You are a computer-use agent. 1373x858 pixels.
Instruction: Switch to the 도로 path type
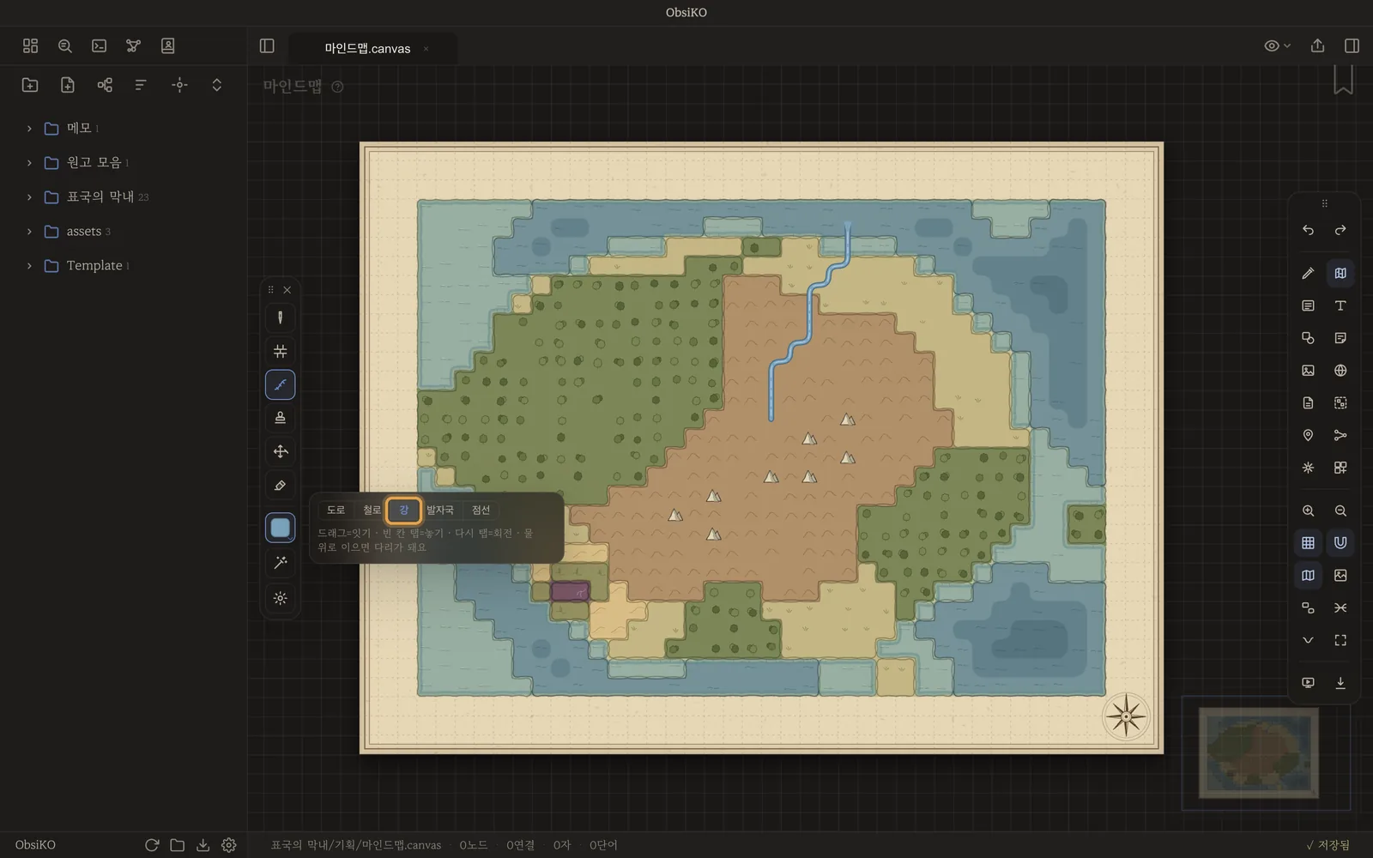click(336, 510)
